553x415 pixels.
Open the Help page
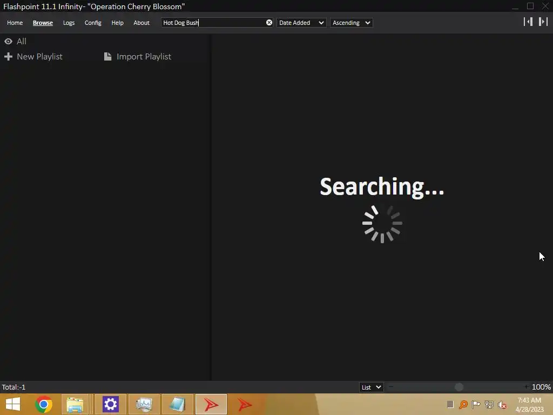click(x=117, y=23)
